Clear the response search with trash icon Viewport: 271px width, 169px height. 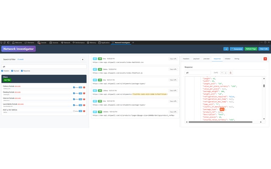click(x=230, y=73)
